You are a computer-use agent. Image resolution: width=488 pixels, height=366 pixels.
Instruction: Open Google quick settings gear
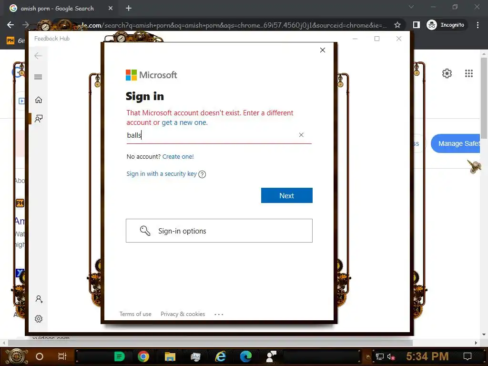click(447, 73)
